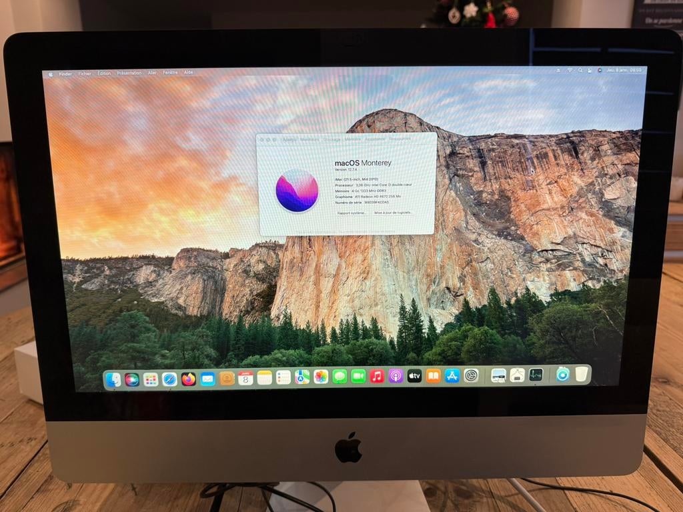Click the macOS Monterey title text

point(363,163)
